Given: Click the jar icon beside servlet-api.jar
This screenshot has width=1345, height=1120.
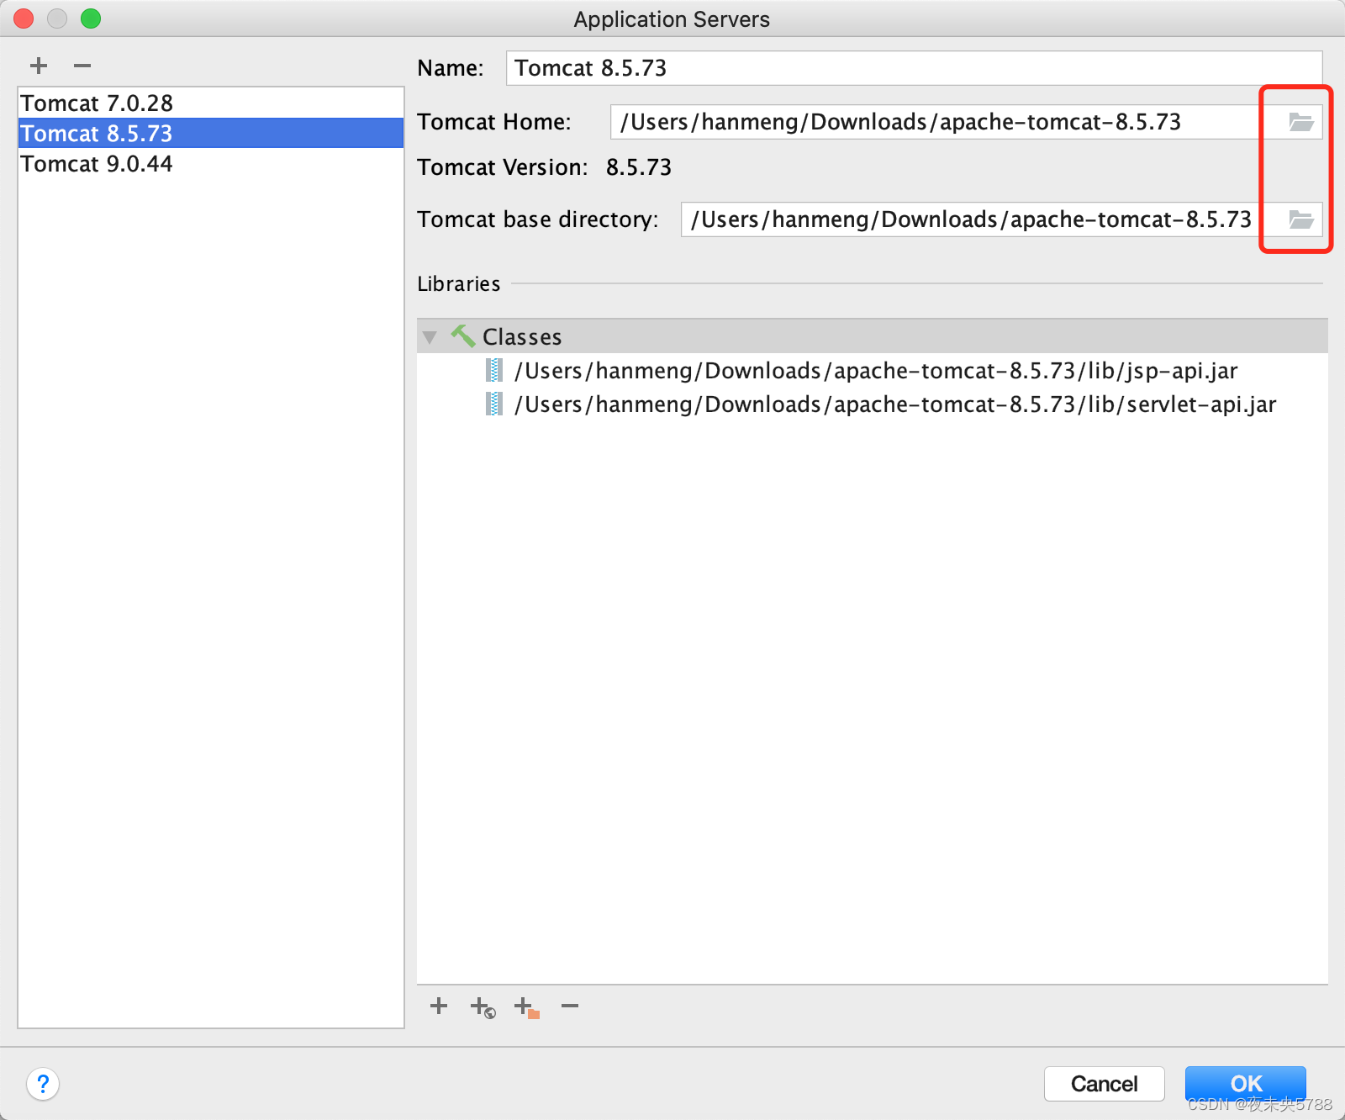Looking at the screenshot, I should pos(494,404).
